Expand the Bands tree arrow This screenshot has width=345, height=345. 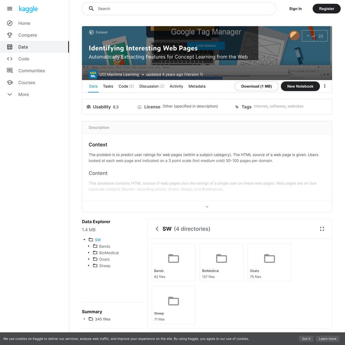(x=89, y=246)
